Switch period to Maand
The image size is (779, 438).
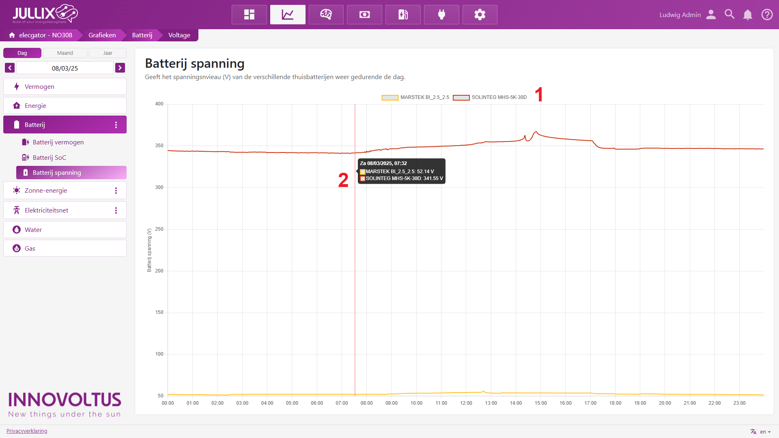click(65, 53)
